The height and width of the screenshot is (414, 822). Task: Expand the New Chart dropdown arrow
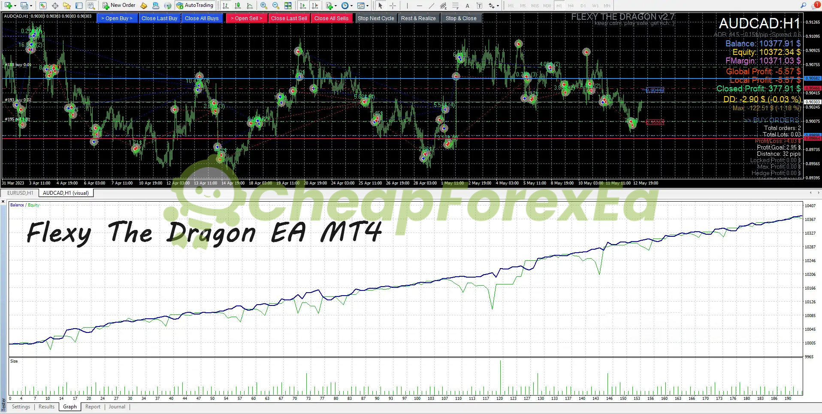[15, 6]
